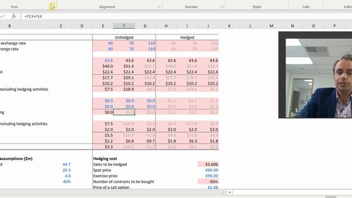Click the blue ¥3.6 cell in column E
The image size is (352, 198).
click(103, 61)
